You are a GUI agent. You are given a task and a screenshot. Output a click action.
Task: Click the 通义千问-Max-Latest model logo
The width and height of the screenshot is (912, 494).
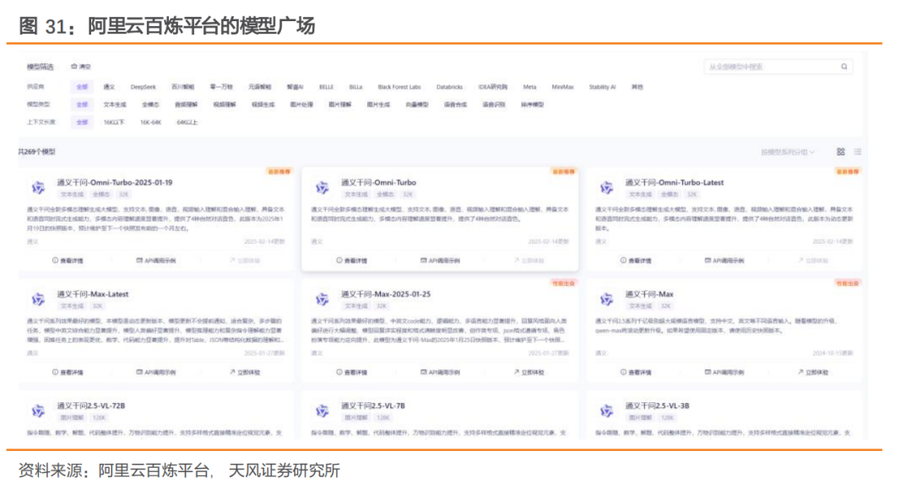(38, 299)
